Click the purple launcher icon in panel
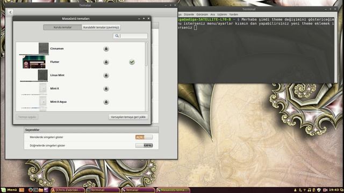This screenshot has width=344, height=193. coord(46,190)
